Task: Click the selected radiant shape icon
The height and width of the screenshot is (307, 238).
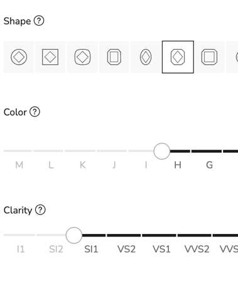Action: click(178, 57)
